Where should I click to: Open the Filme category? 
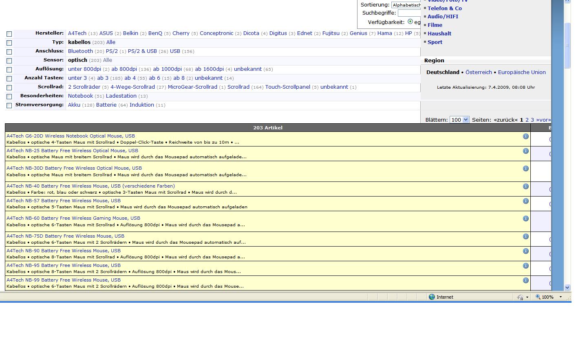(x=435, y=25)
